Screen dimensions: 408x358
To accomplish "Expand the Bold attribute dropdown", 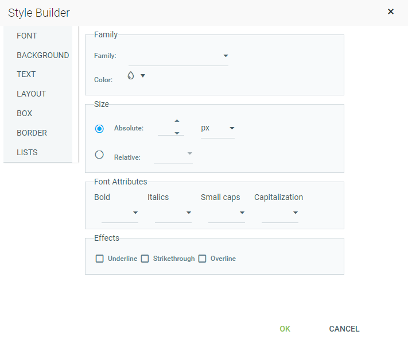I will pyautogui.click(x=120, y=213).
